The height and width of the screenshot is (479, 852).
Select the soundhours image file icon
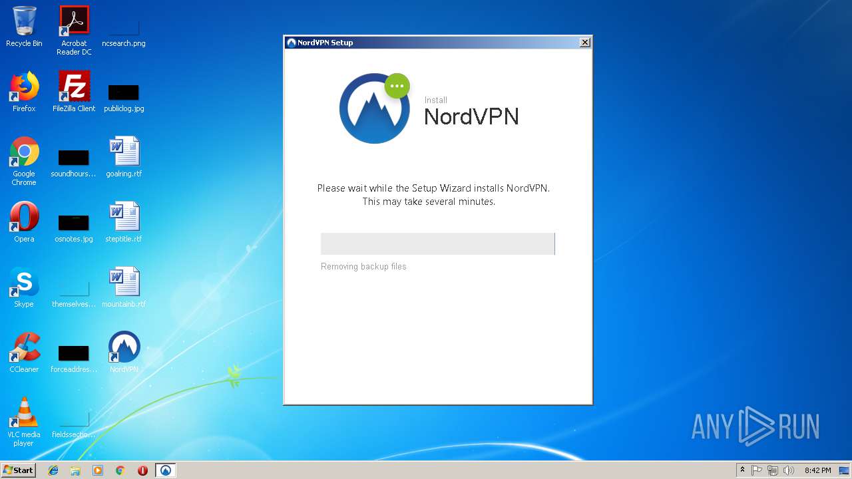coord(73,163)
